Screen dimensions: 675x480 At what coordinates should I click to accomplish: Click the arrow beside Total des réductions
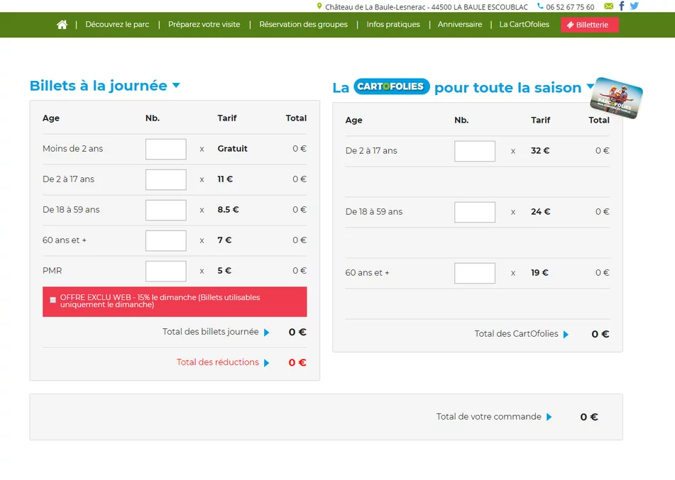click(267, 363)
